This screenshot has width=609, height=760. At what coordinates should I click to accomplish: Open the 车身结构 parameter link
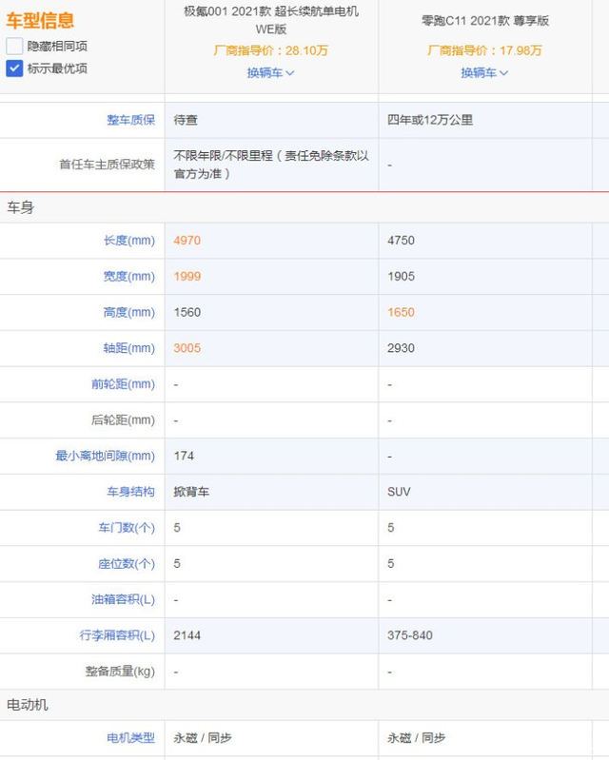click(x=131, y=492)
